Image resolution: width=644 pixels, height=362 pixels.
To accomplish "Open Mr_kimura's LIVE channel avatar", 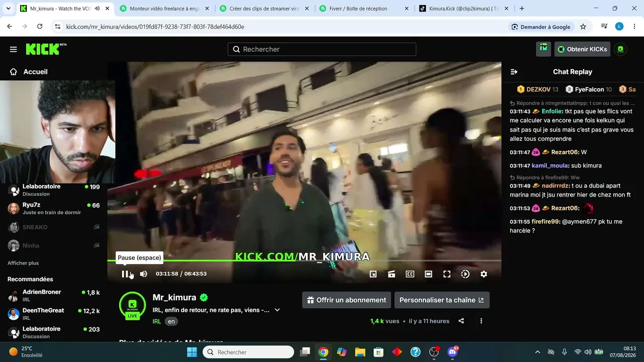I will [132, 305].
